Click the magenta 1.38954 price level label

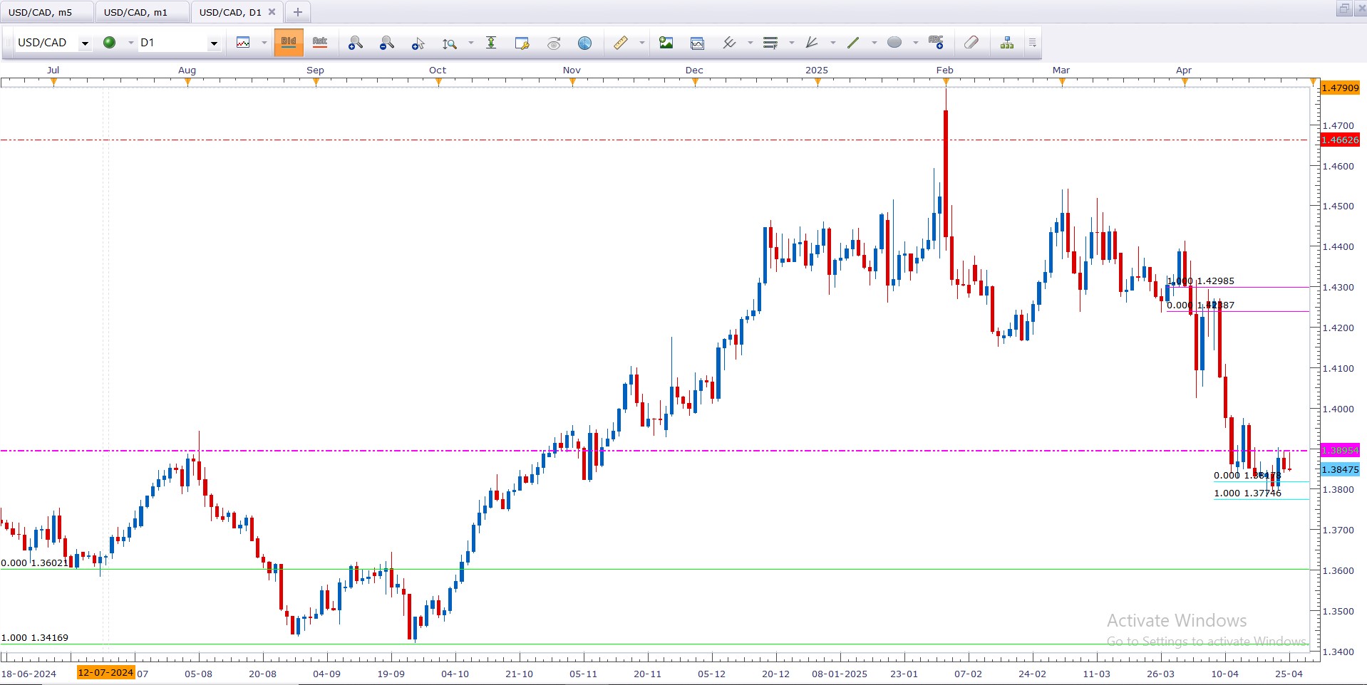point(1340,451)
